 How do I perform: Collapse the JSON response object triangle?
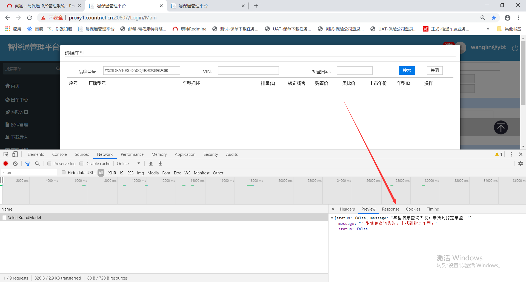[332, 218]
